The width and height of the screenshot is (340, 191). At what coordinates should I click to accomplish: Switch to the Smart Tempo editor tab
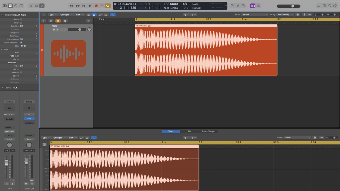point(208,131)
